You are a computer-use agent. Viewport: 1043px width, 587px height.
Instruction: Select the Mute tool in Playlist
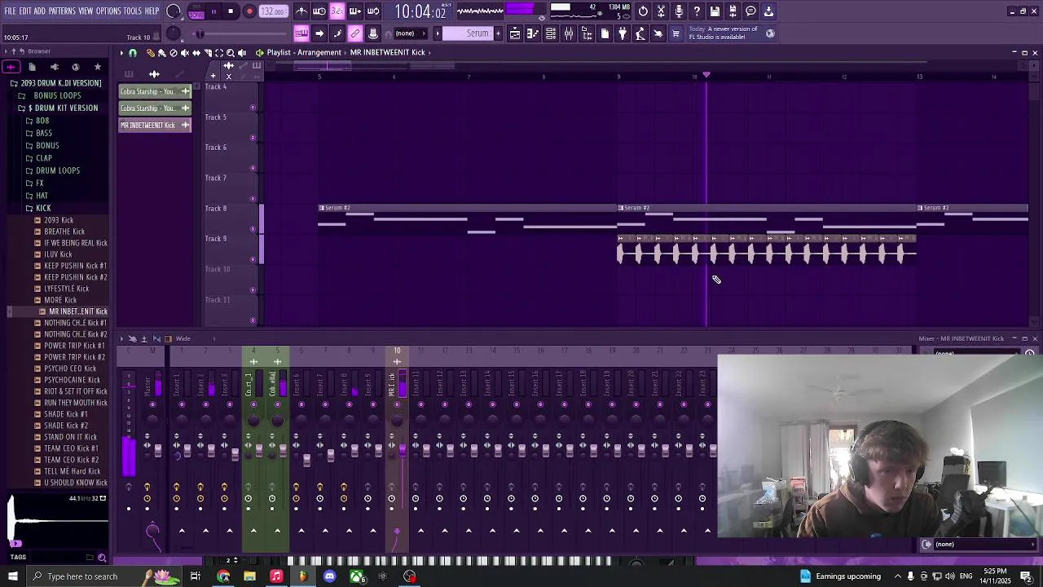coord(184,53)
